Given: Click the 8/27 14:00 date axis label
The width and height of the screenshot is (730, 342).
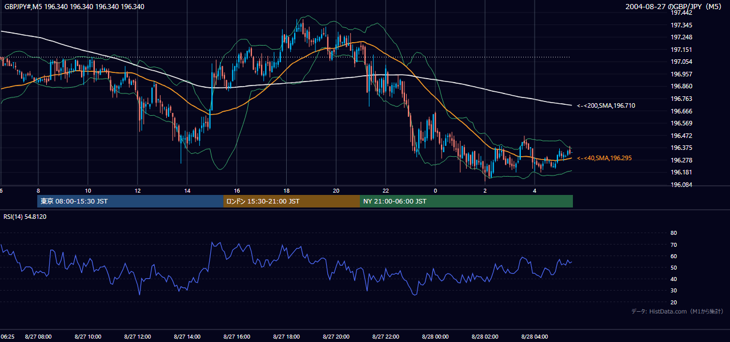Looking at the screenshot, I should (x=187, y=337).
